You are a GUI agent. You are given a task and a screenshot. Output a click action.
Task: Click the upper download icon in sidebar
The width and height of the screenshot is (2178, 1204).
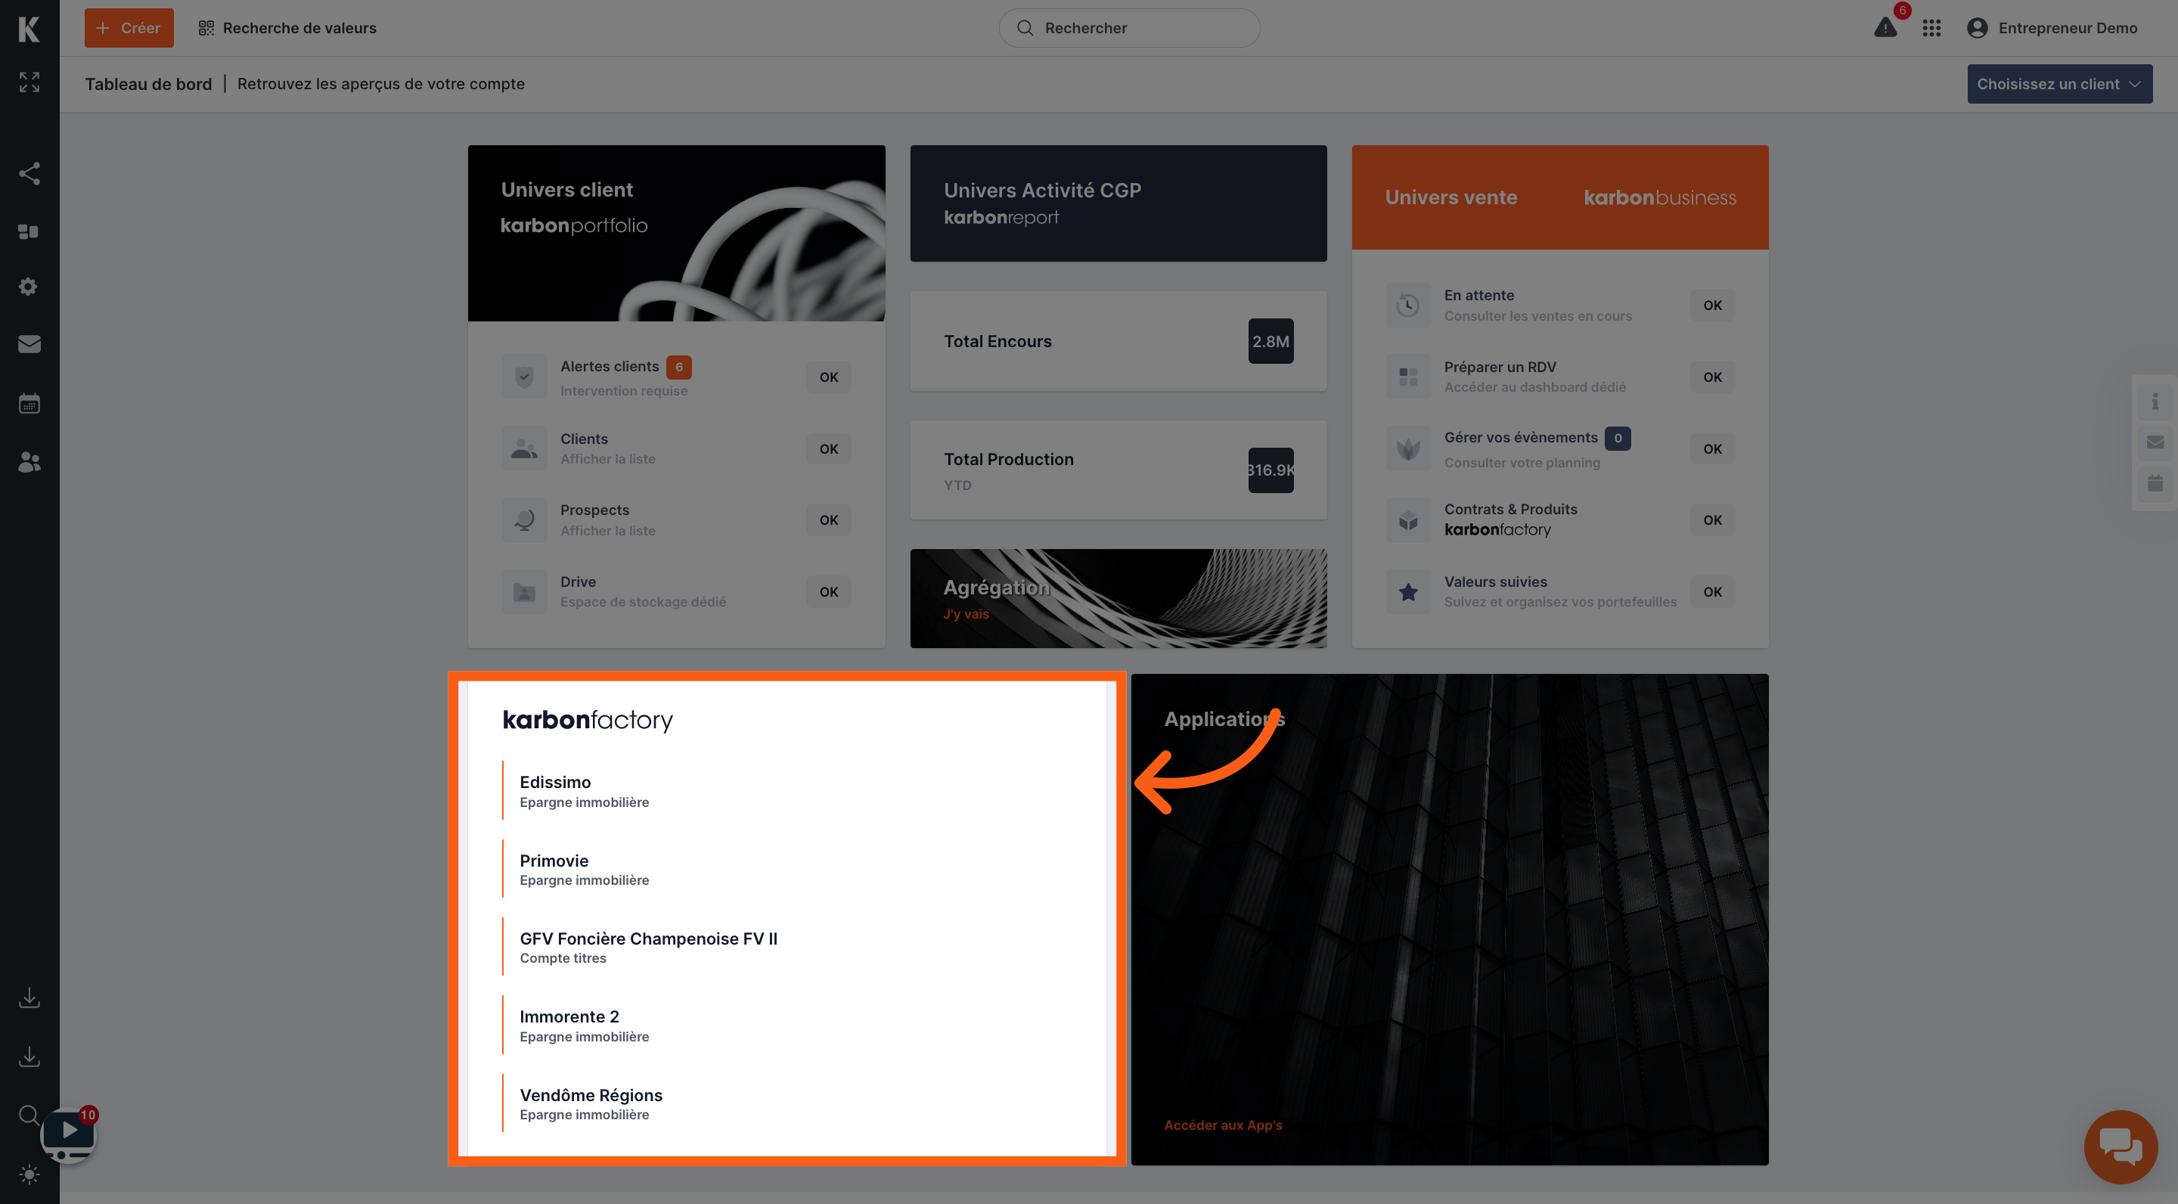point(29,998)
